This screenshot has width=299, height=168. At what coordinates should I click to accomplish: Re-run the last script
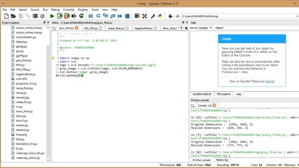click(81, 16)
